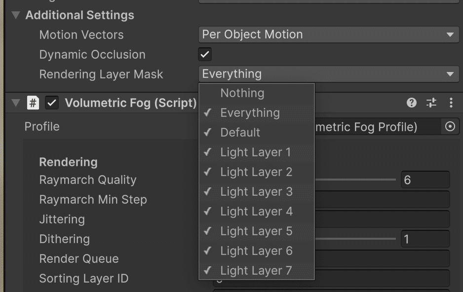Disable the Volumetric Fog component checkbox
This screenshot has width=463, height=292.
pos(52,103)
